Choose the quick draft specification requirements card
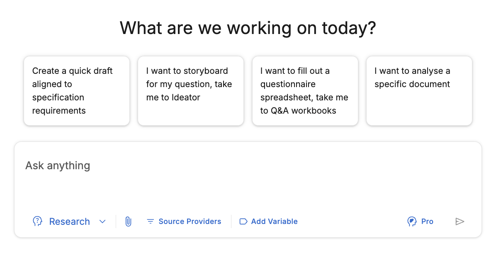The width and height of the screenshot is (496, 253). [77, 91]
